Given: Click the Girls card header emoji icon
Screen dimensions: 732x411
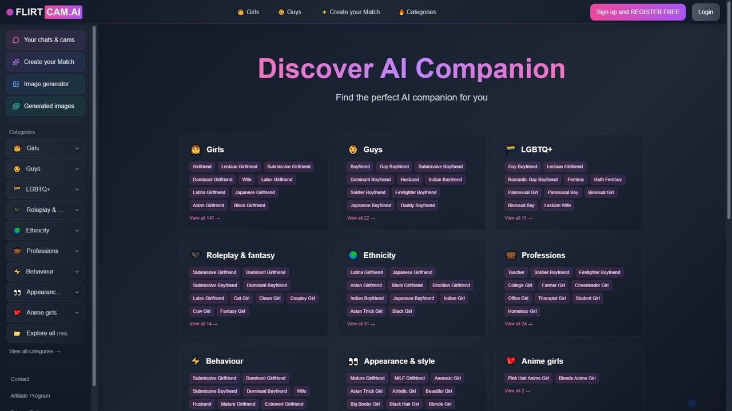Looking at the screenshot, I should pyautogui.click(x=196, y=150).
